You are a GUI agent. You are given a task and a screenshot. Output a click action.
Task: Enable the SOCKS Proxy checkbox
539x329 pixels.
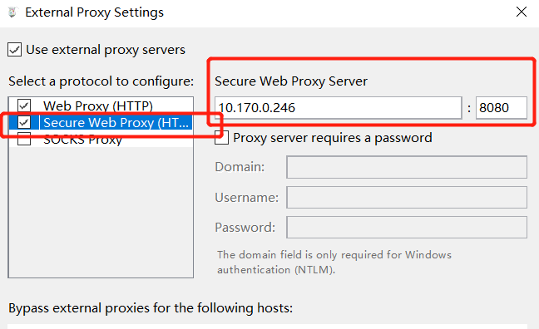(x=24, y=139)
